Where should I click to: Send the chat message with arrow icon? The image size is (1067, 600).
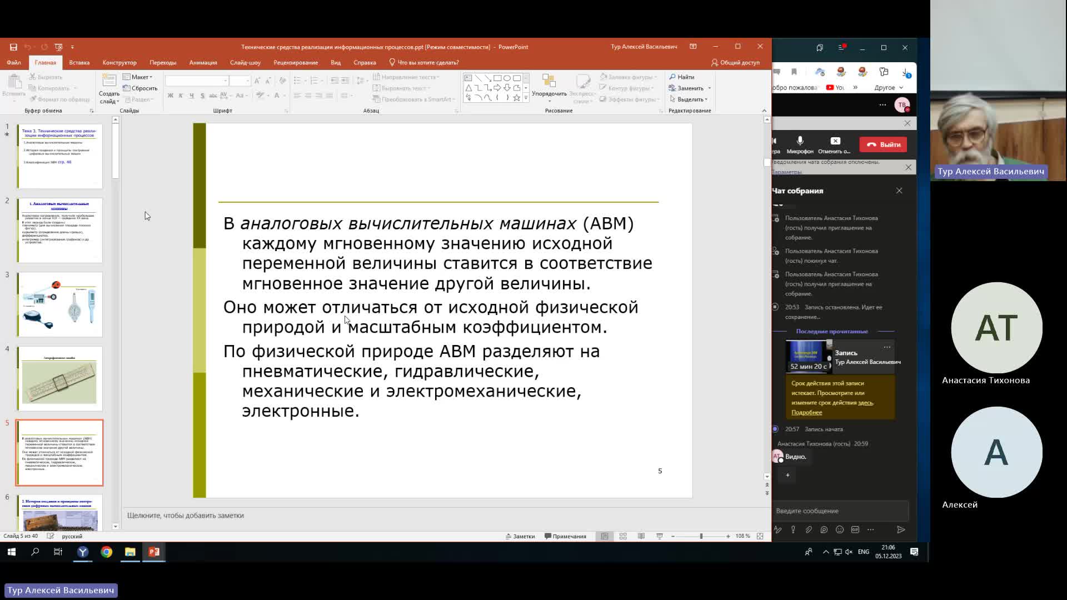(901, 530)
